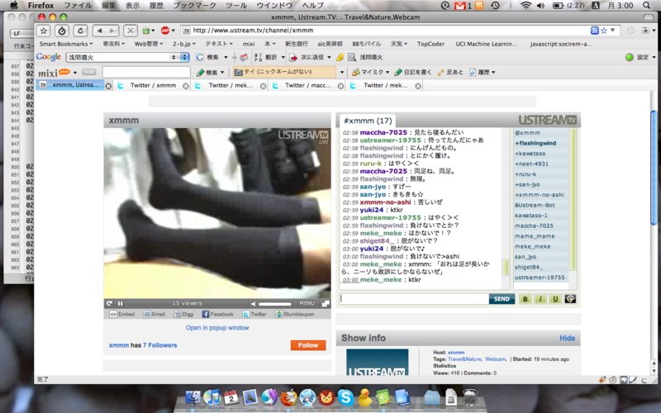Open video in pop-out via player corner icon
The image size is (661, 413).
click(326, 303)
